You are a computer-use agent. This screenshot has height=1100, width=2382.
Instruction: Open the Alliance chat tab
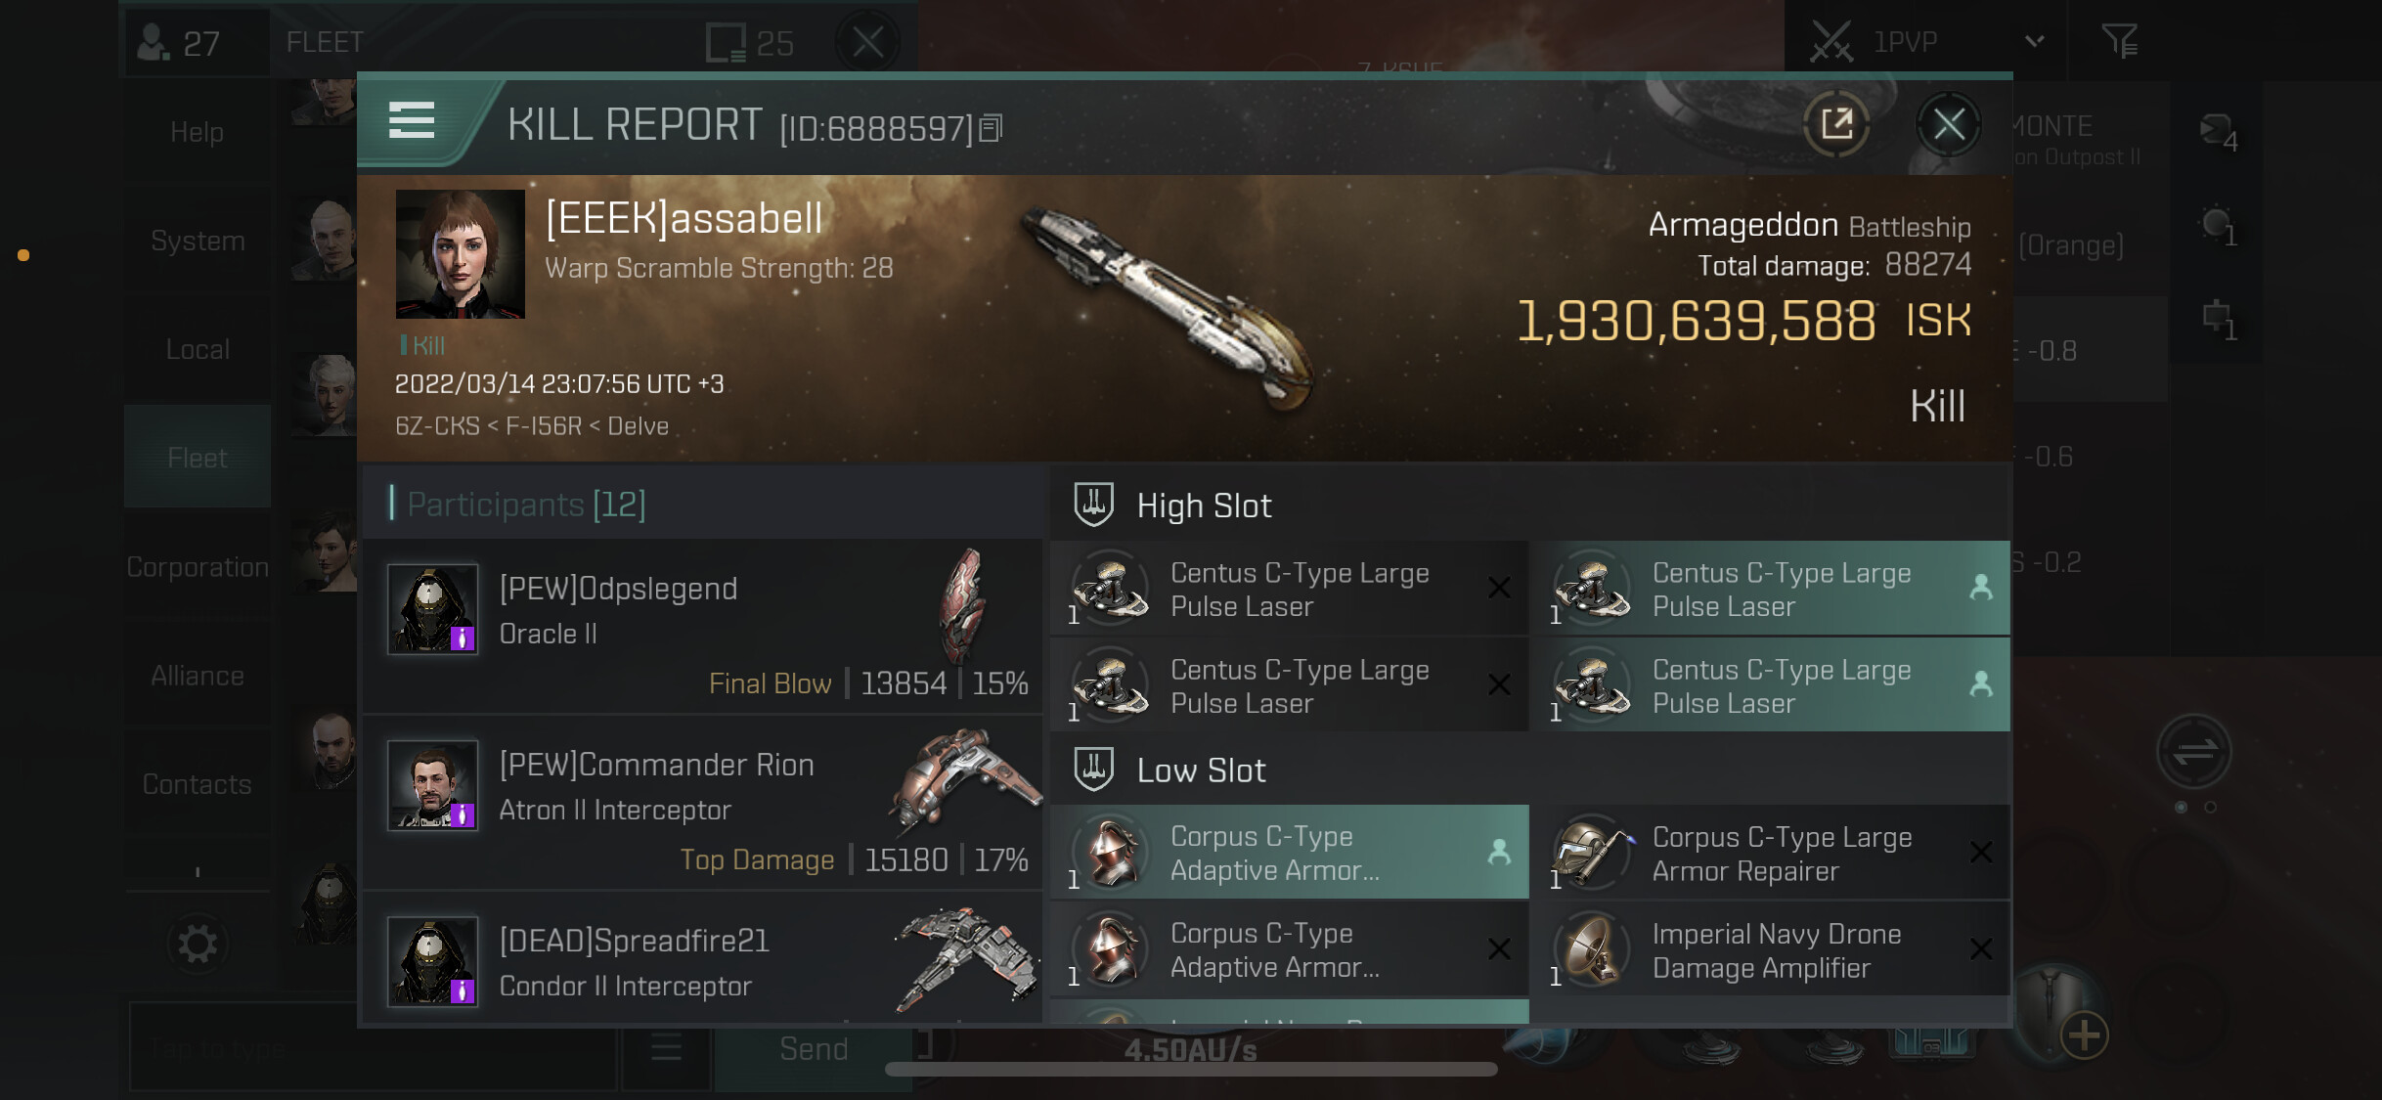198,676
